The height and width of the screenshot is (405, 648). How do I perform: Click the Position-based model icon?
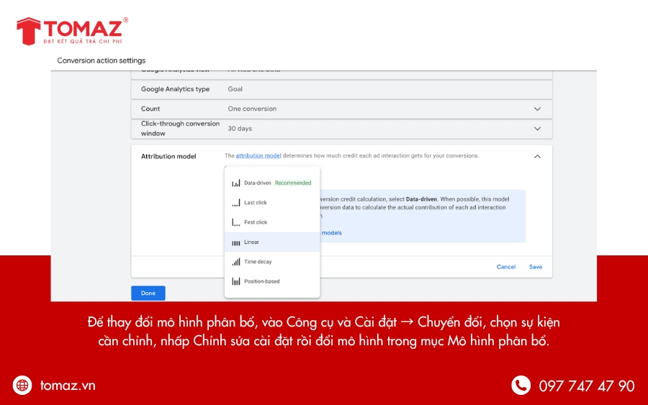coord(235,281)
